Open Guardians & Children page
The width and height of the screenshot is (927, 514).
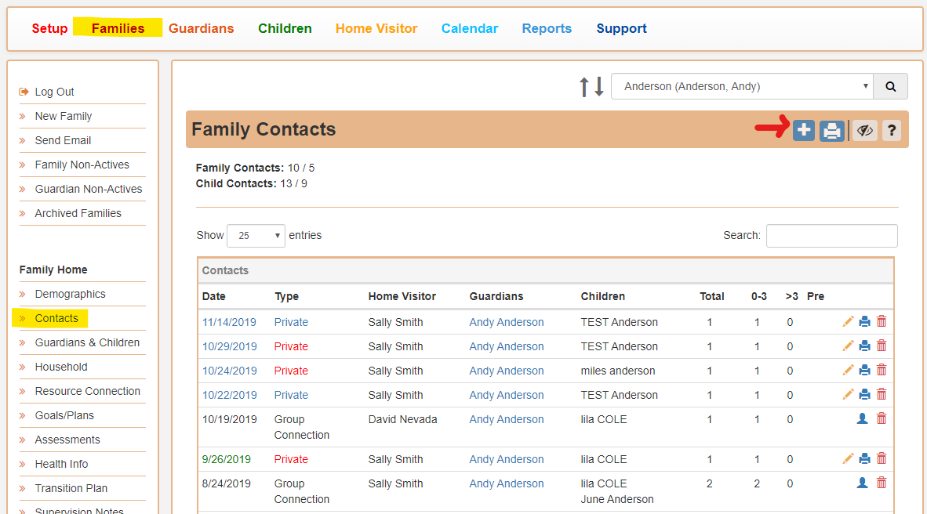[x=88, y=342]
